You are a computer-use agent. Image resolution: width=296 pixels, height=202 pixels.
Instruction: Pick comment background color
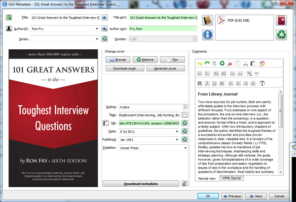click(262, 64)
